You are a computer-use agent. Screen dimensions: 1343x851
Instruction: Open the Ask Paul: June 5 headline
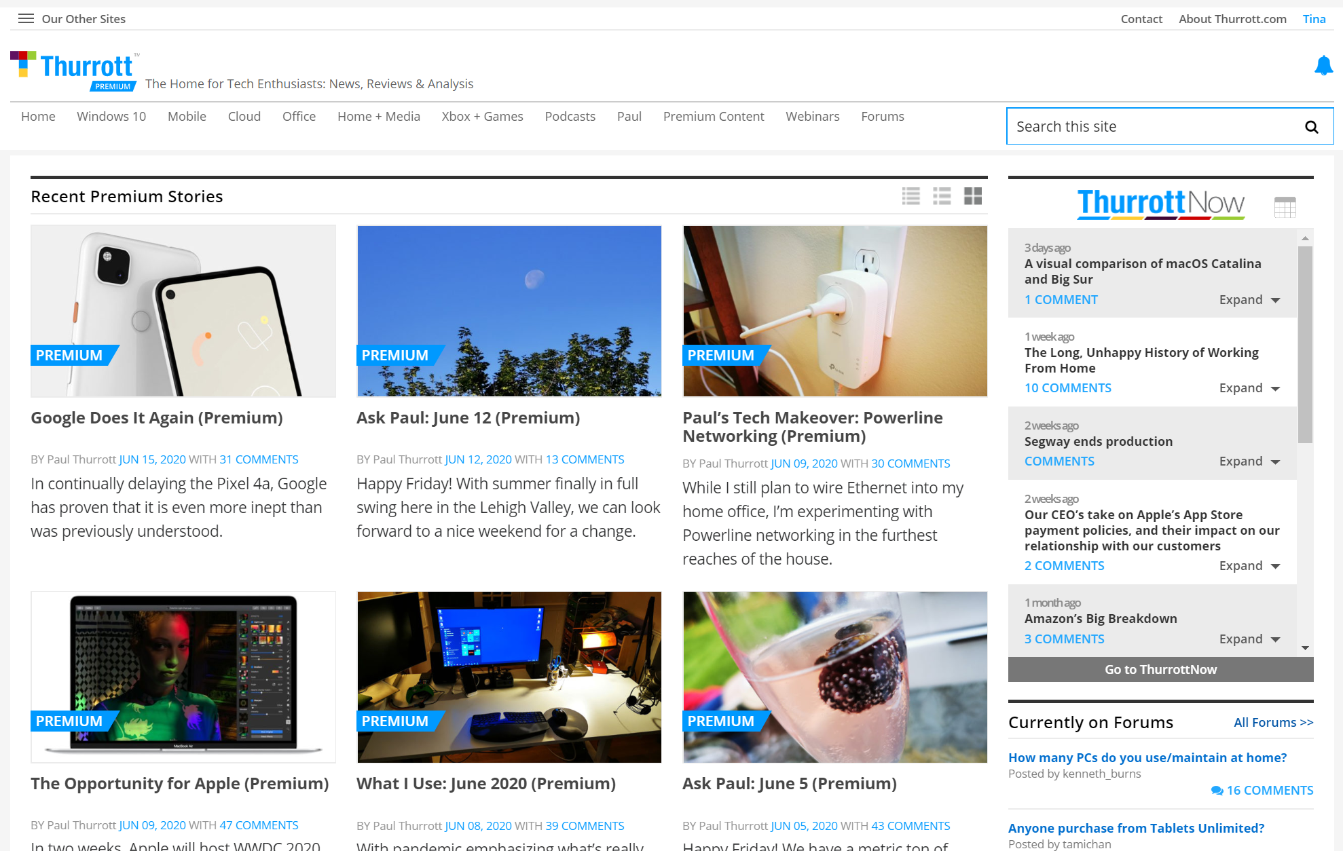coord(790,784)
